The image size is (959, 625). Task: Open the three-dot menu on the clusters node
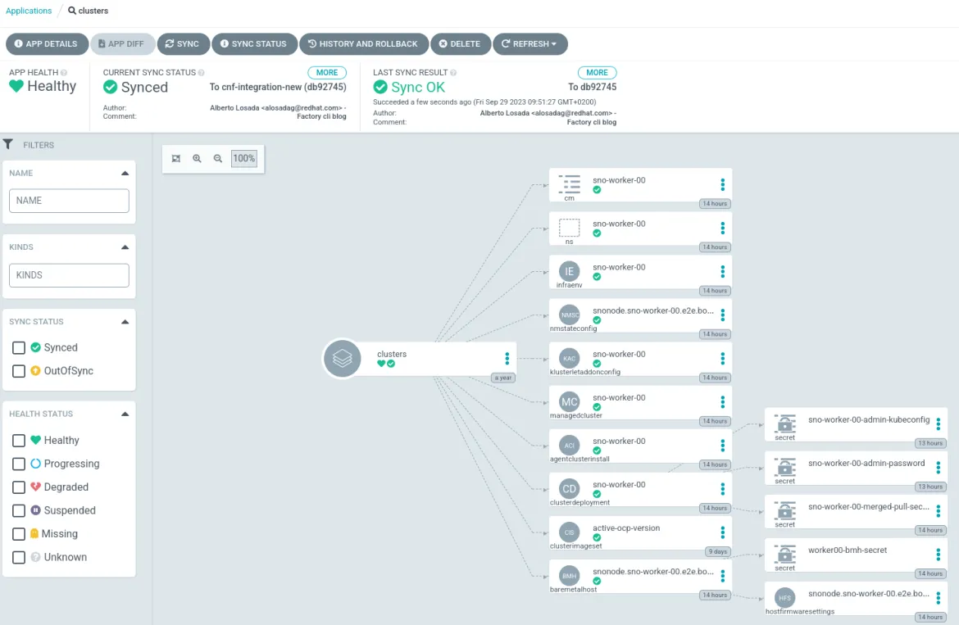click(x=507, y=358)
